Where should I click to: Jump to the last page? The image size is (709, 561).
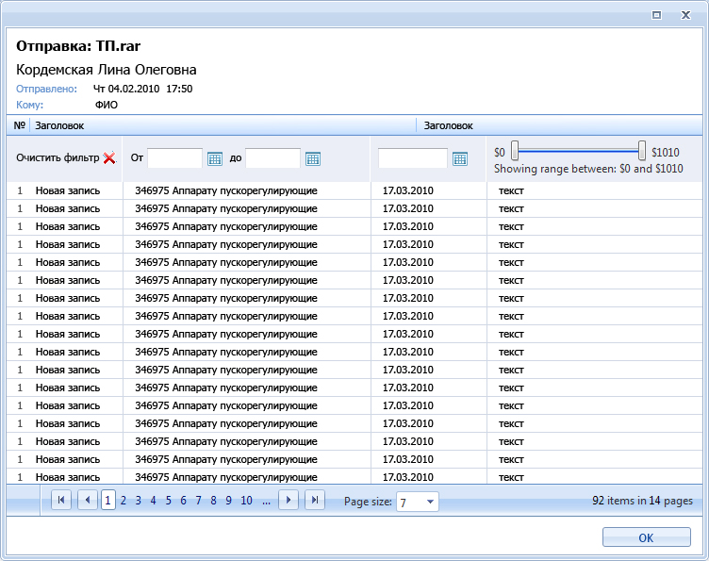[x=315, y=500]
